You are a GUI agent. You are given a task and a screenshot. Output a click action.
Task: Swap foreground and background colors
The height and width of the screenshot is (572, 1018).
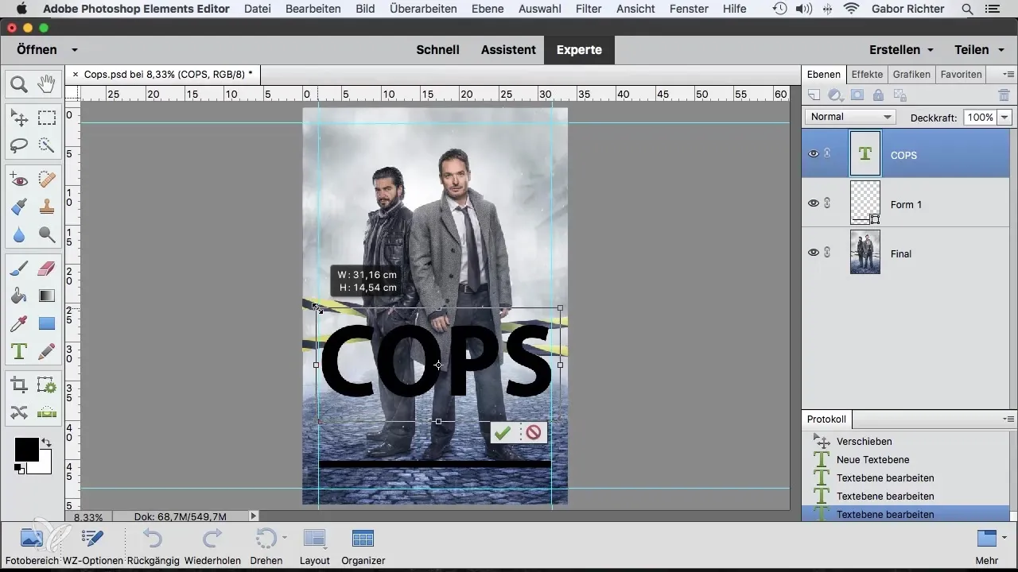[x=46, y=443]
